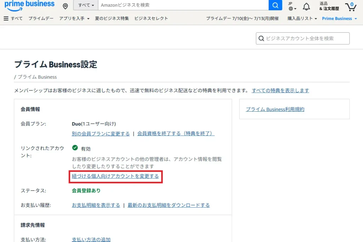Click 会員資格を終了する（特典を終了） link
This screenshot has height=242, width=363.
176,134
